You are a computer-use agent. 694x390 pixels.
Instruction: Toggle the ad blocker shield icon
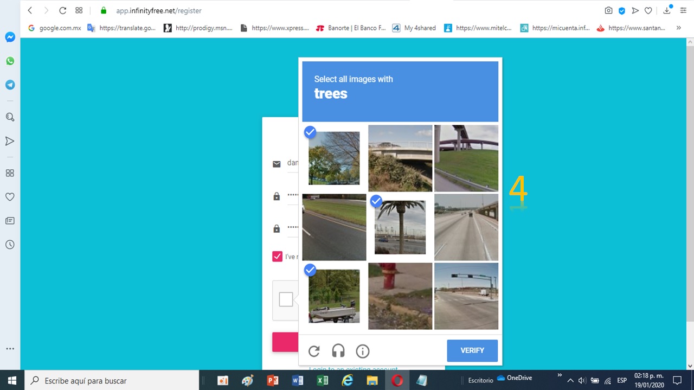coord(622,11)
